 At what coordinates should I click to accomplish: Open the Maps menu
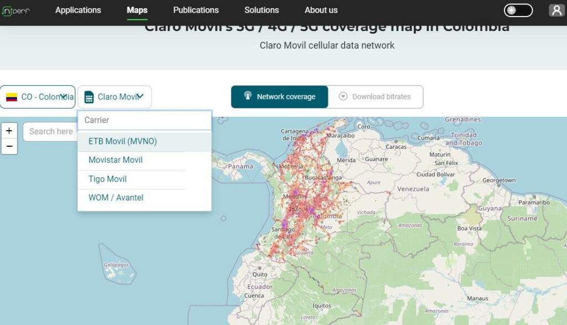tap(137, 10)
